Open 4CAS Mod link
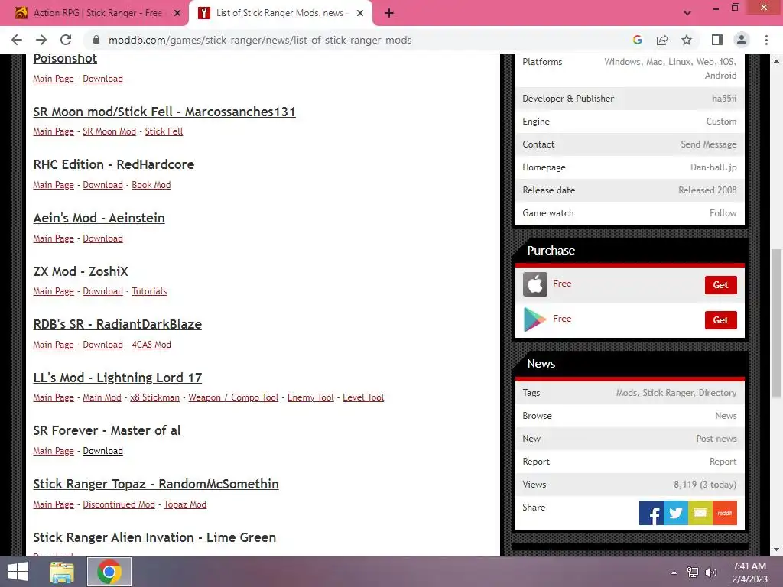Image resolution: width=783 pixels, height=587 pixels. pyautogui.click(x=151, y=345)
